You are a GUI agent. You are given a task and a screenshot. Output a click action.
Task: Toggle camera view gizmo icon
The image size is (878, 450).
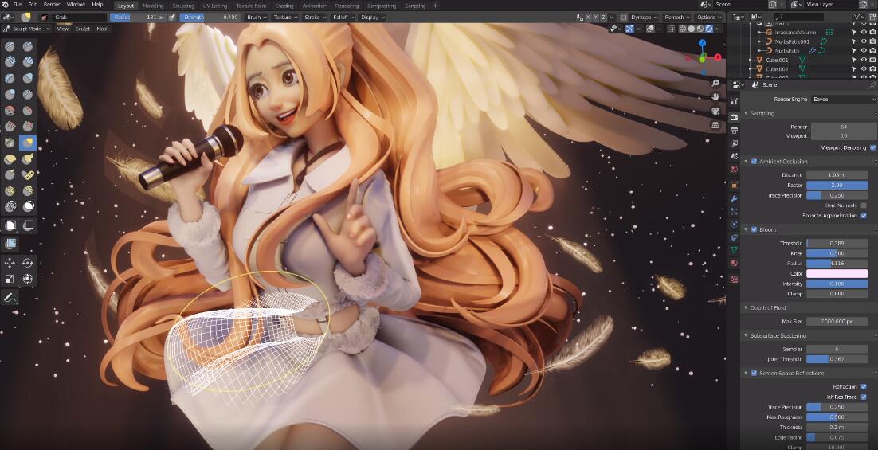tap(715, 111)
